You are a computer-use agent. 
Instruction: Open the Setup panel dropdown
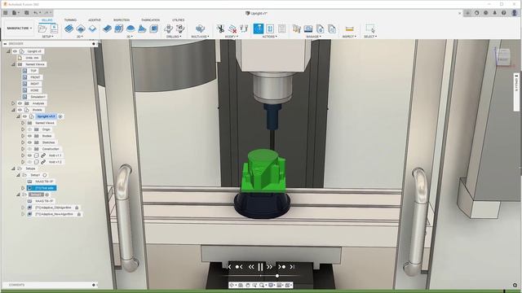point(48,37)
